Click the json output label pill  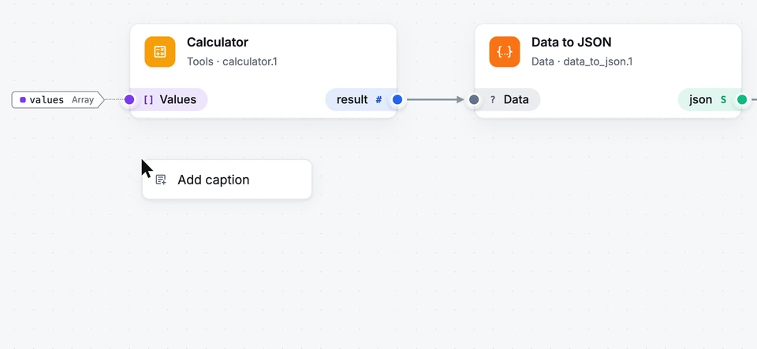point(709,100)
